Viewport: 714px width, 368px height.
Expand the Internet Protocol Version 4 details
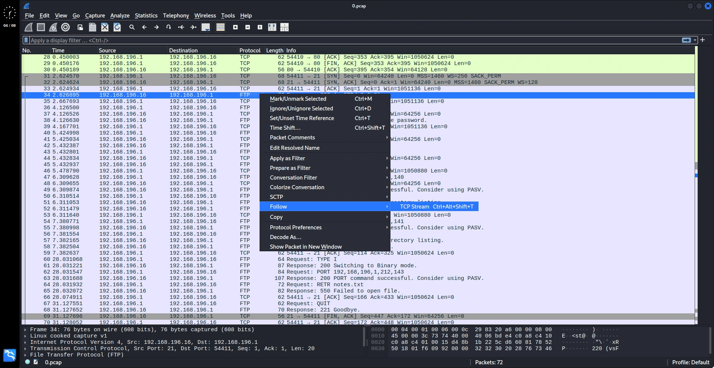tap(25, 342)
